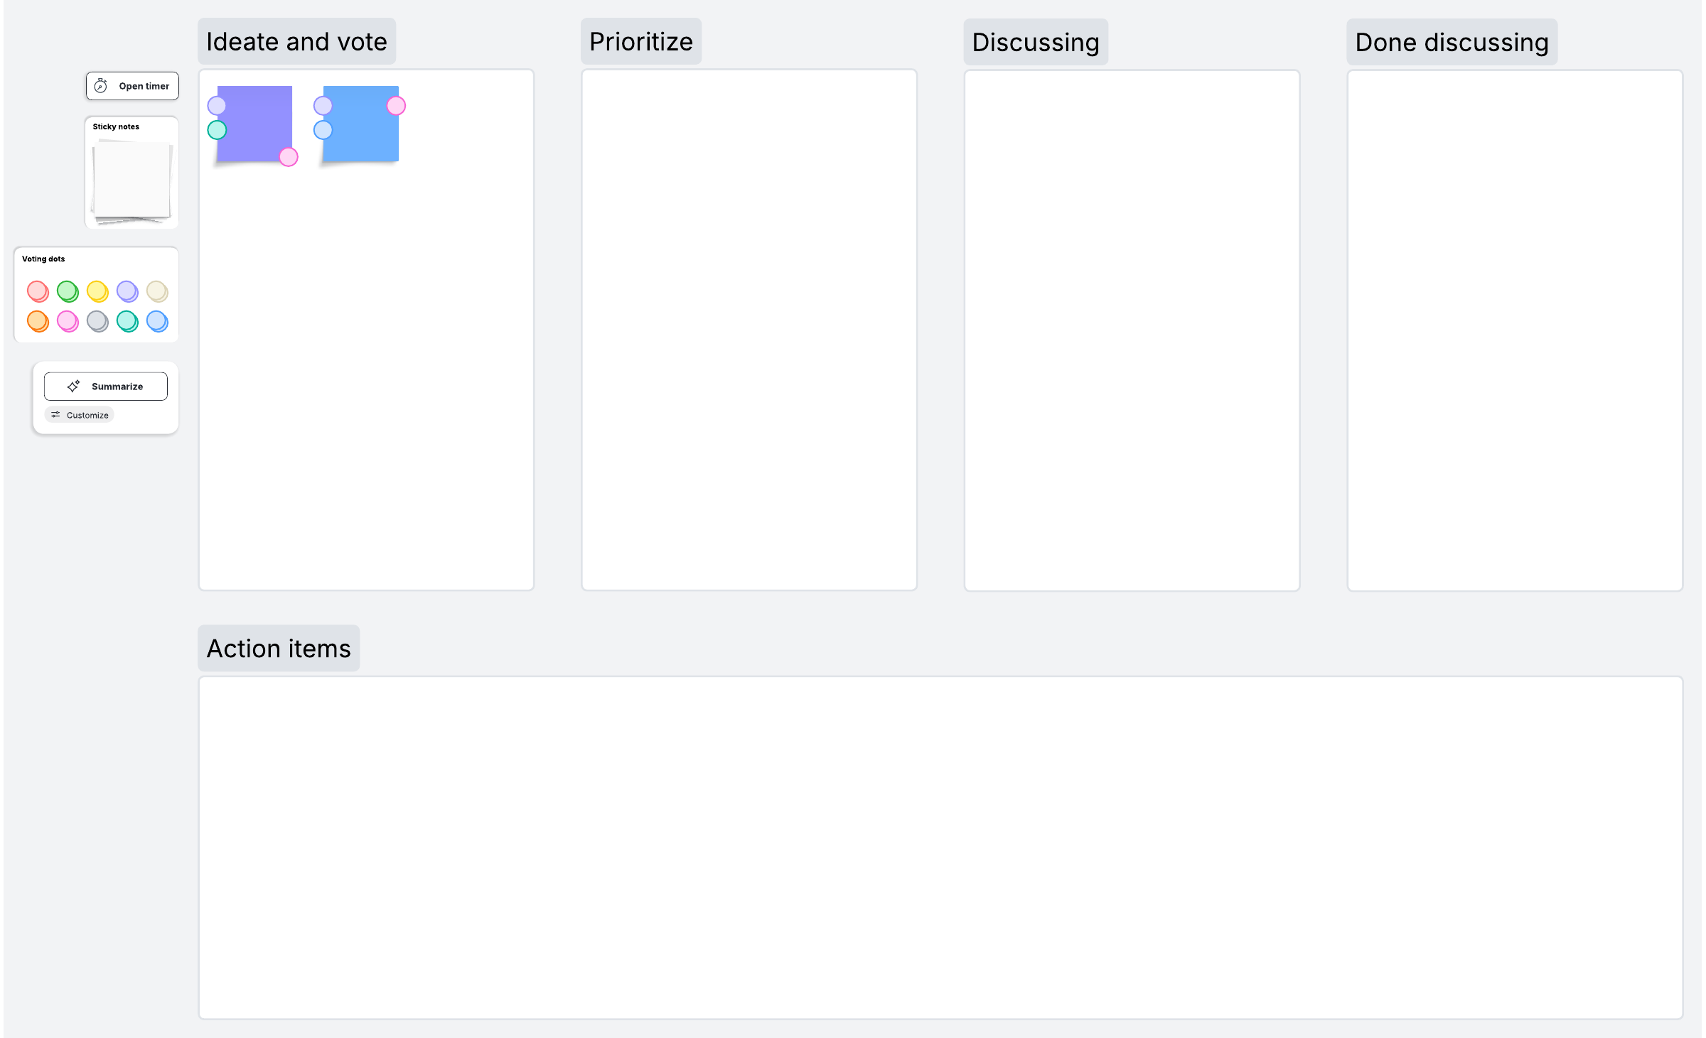1706x1038 pixels.
Task: Select the lavender voting dot in the palette
Action: tap(127, 291)
